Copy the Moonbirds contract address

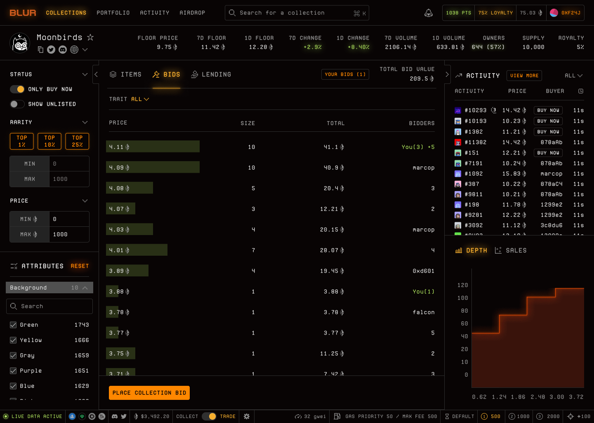(x=40, y=50)
